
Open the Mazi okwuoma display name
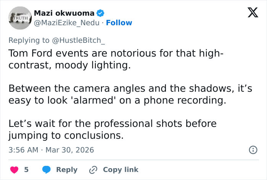click(64, 13)
